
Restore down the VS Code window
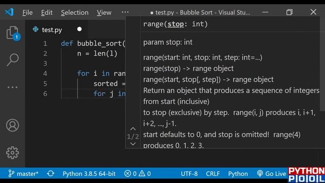point(289,12)
